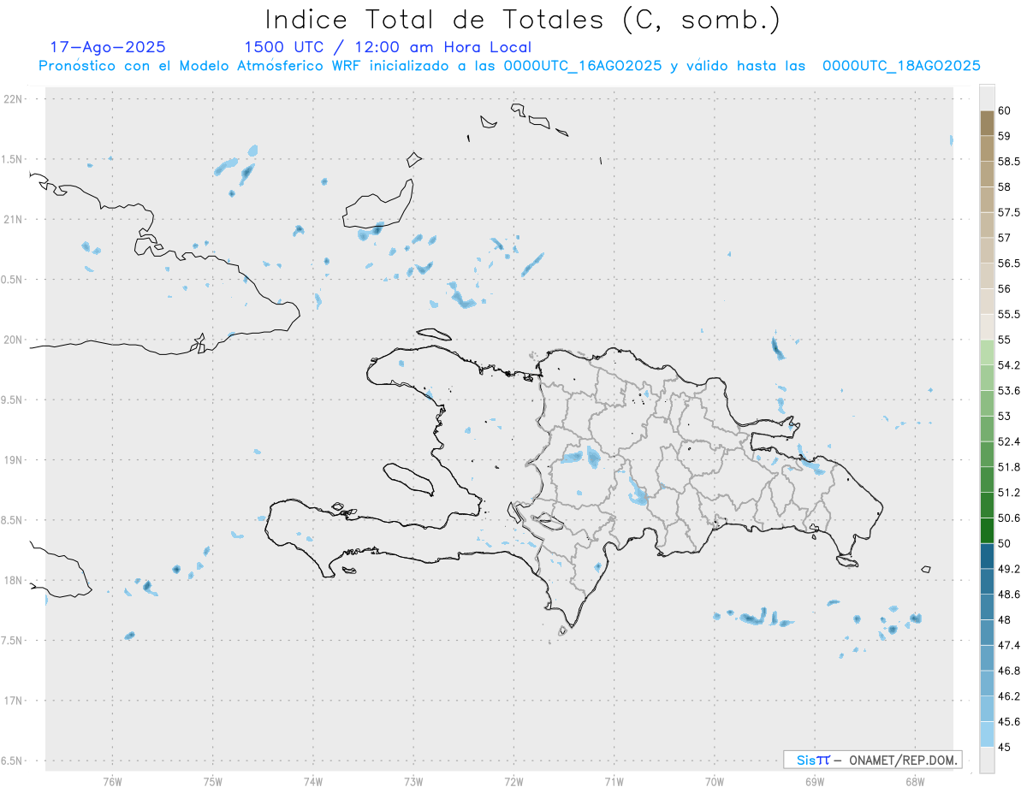1027x793 pixels.
Task: Click the colorbar value '58.5'
Action: [1008, 161]
